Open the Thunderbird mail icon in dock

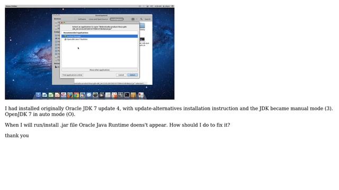click(83, 95)
